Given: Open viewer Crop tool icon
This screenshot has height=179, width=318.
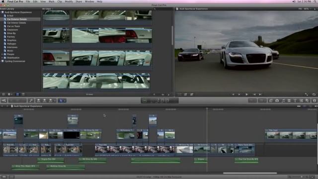Looking at the screenshot, I should click(x=185, y=94).
